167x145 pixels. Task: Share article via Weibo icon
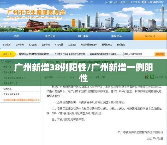tap(147, 77)
